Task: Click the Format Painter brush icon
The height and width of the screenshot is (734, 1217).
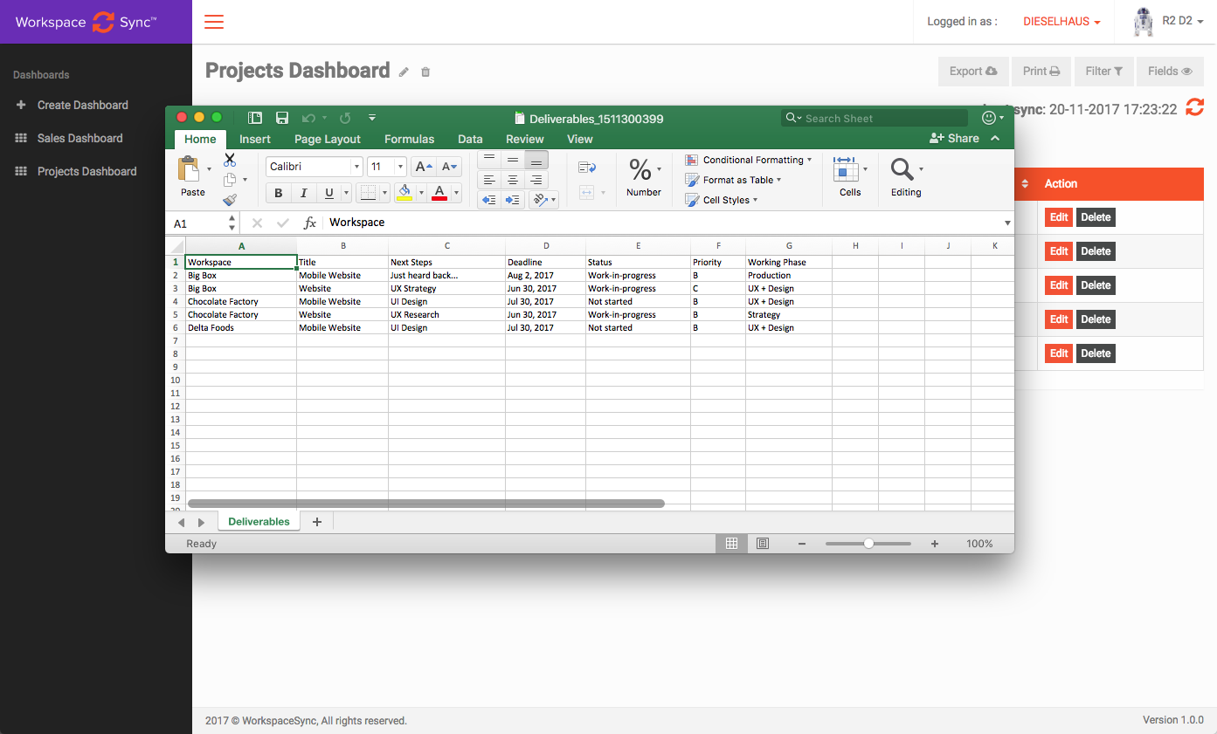Action: coord(230,200)
